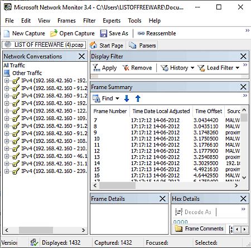Viewport: 251px width, 248px height.
Task: Close the Frame Summary pane
Action: click(243, 87)
